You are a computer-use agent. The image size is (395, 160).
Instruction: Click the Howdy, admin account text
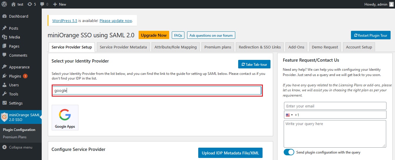click(x=376, y=4)
